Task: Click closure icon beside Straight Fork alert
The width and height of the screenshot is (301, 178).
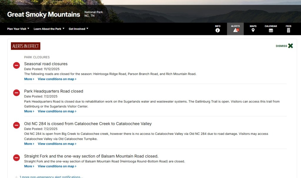Action: tap(16, 158)
